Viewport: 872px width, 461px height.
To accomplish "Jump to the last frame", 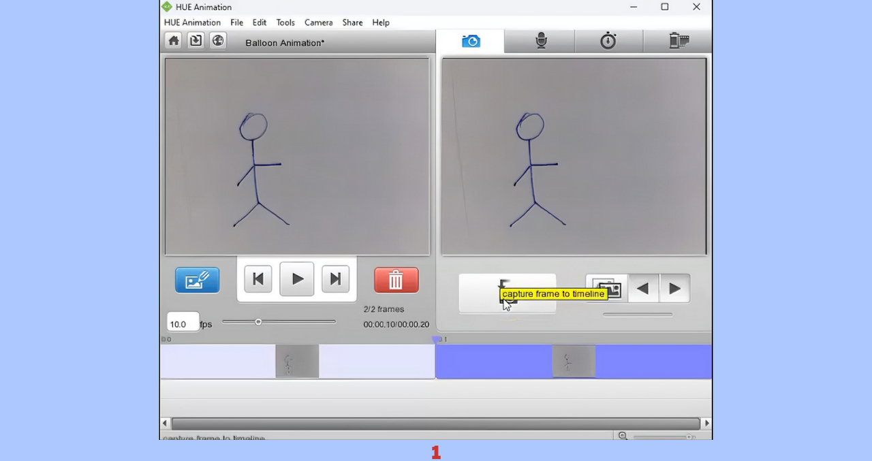I will (335, 279).
